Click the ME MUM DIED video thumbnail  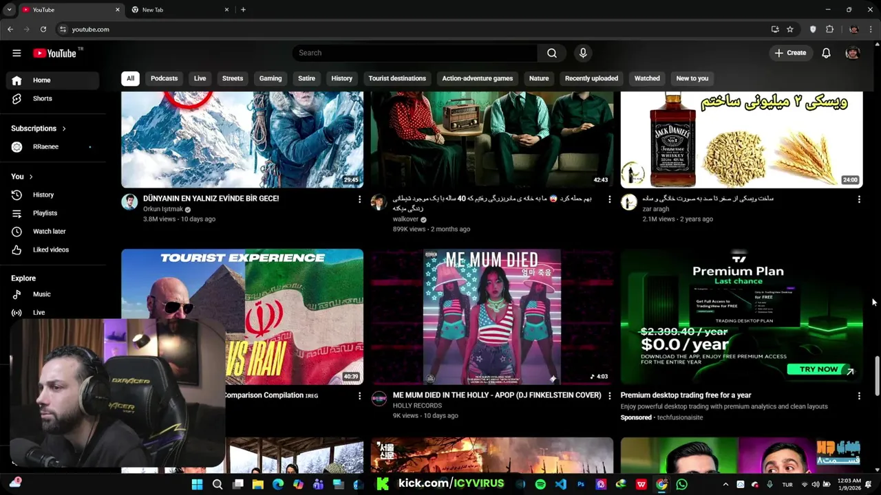pos(492,316)
